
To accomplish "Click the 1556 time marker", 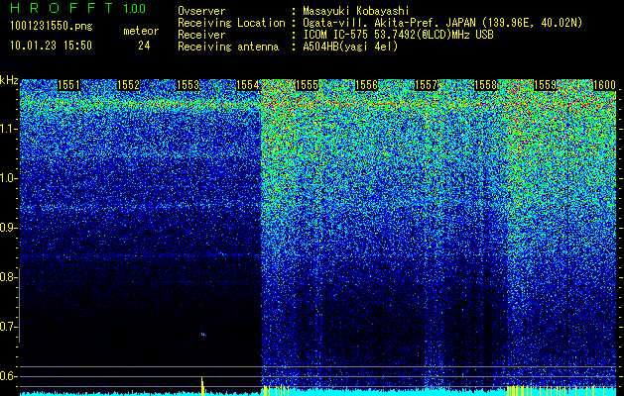I will pos(366,85).
